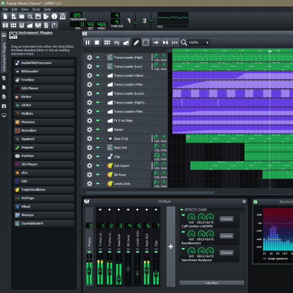
Task: Select the edit mode selection tool
Action: (x=146, y=43)
